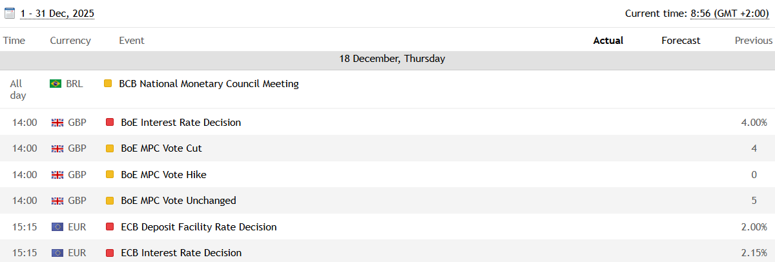The height and width of the screenshot is (262, 775).
Task: Click the red high-impact marker for BoE Interest Rate Decision
Action: [109, 123]
